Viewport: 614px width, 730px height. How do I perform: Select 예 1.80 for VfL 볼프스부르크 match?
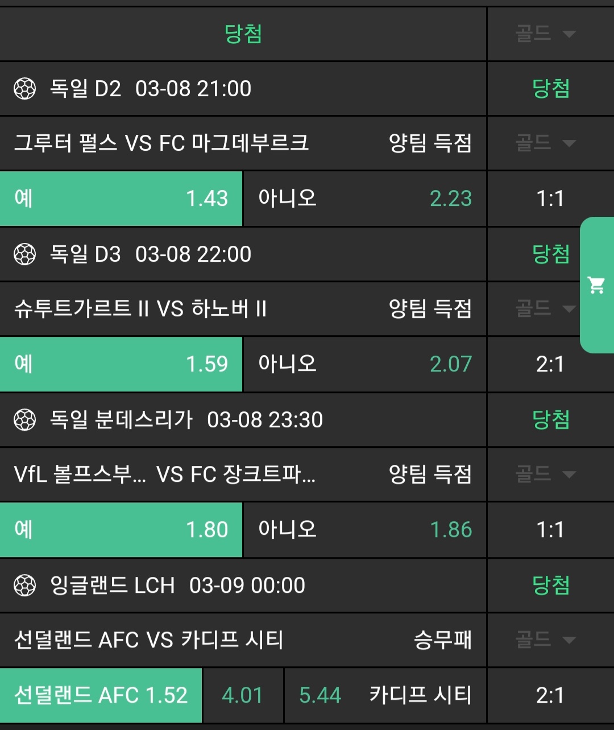[x=121, y=530]
